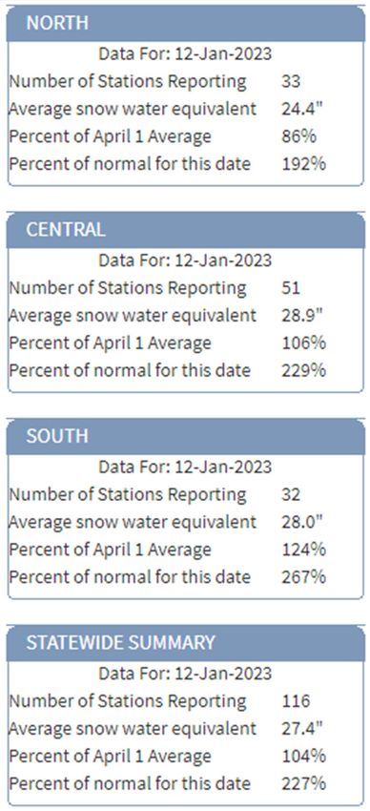
Task: Click Central percent of normal 229%
Action: pos(304,371)
